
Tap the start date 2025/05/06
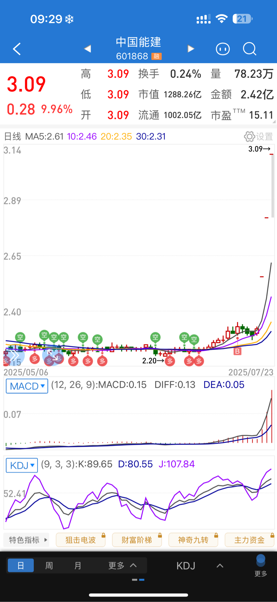pos(26,372)
